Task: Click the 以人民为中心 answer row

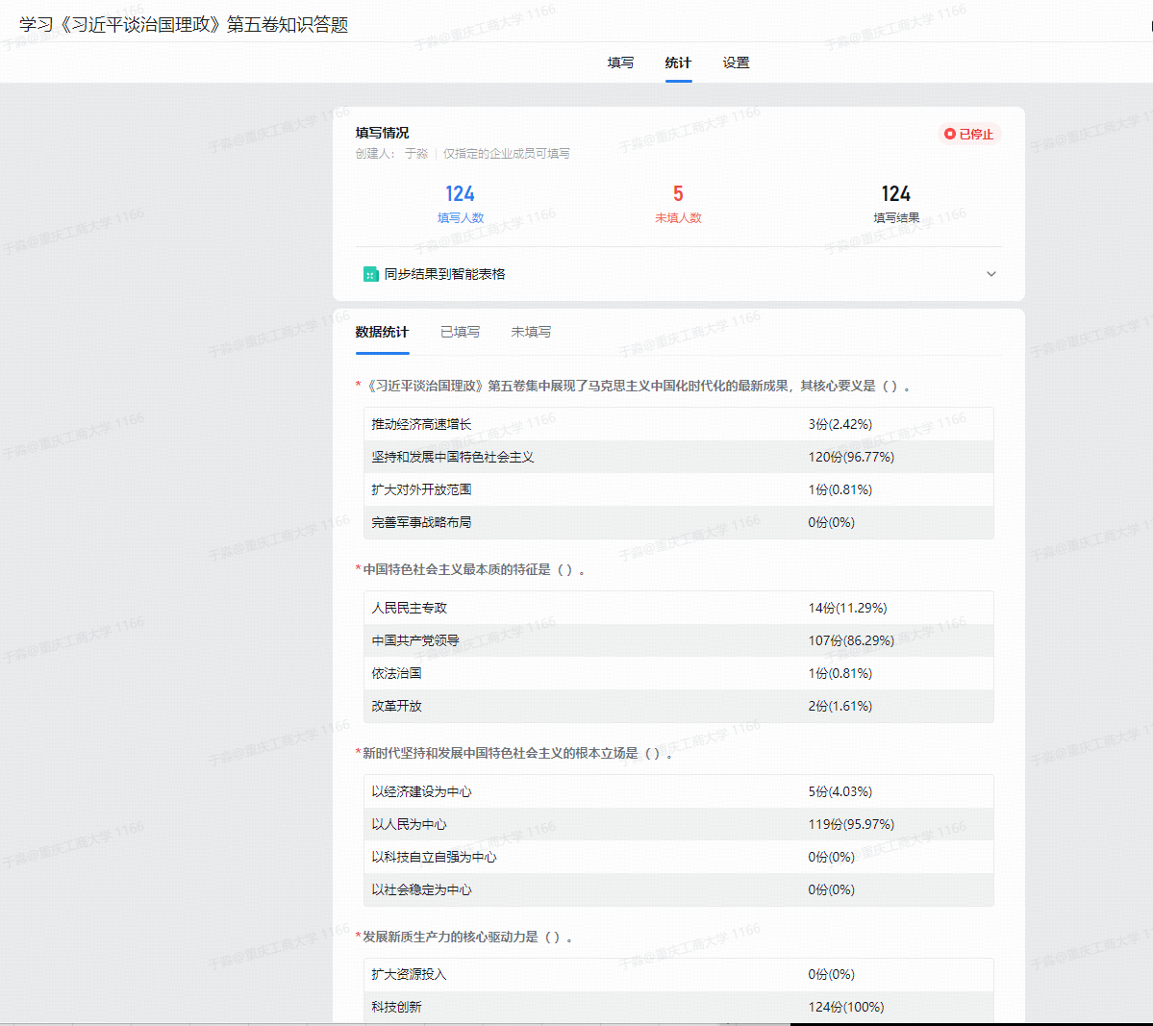Action: click(678, 824)
